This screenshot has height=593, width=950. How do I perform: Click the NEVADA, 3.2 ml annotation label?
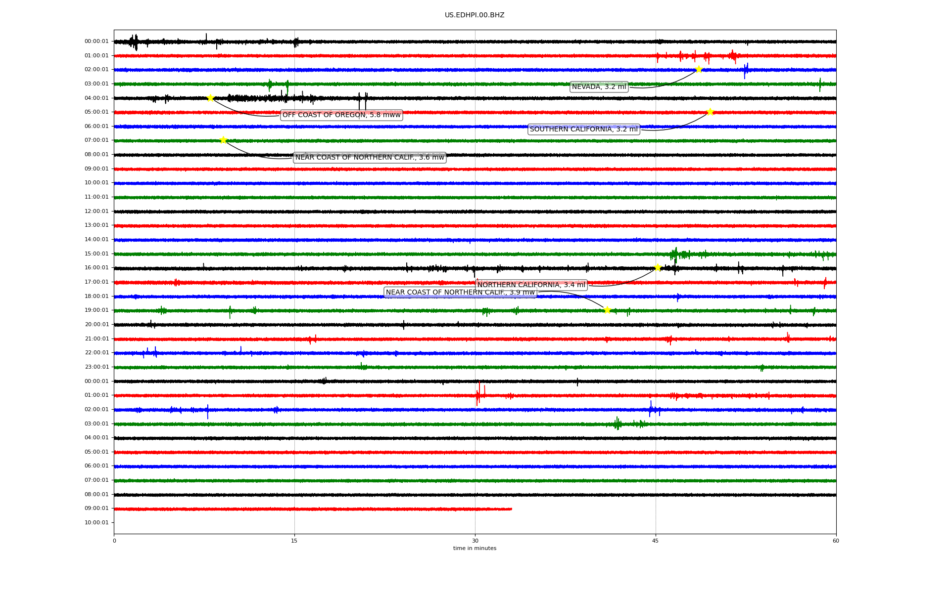(x=599, y=87)
